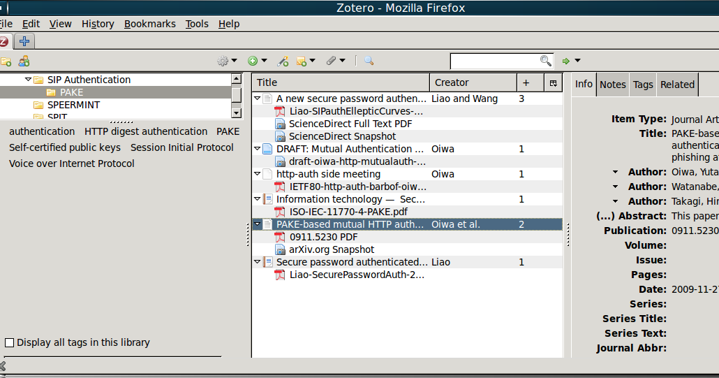719x378 pixels.
Task: Click snapshot icon beside arXiv.org Snapshot
Action: (280, 249)
